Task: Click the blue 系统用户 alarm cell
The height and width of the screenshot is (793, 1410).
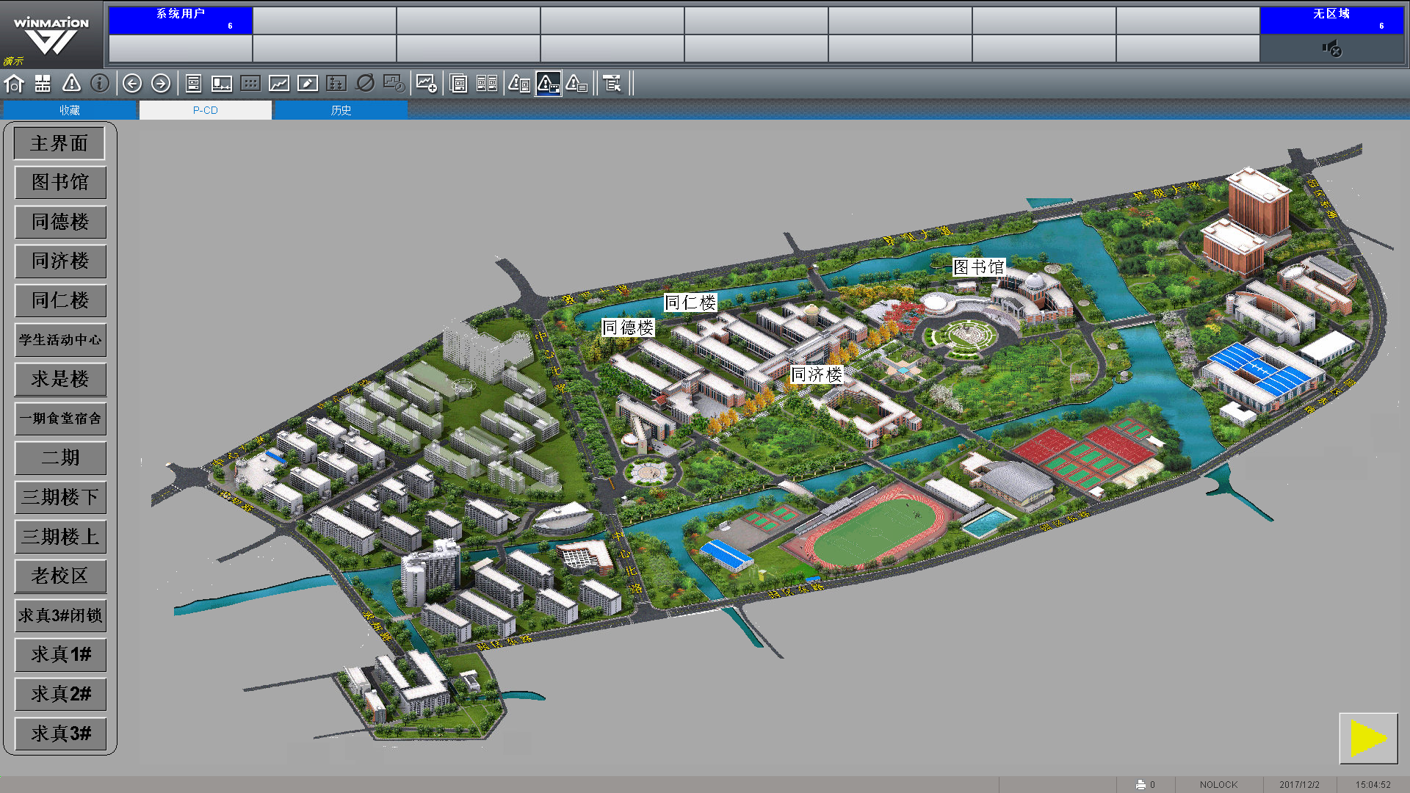Action: tap(181, 20)
